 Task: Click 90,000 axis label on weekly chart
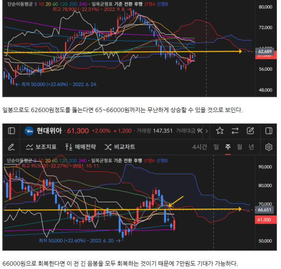(x=265, y=167)
